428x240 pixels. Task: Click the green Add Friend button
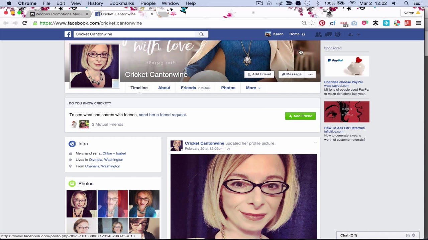coord(300,116)
